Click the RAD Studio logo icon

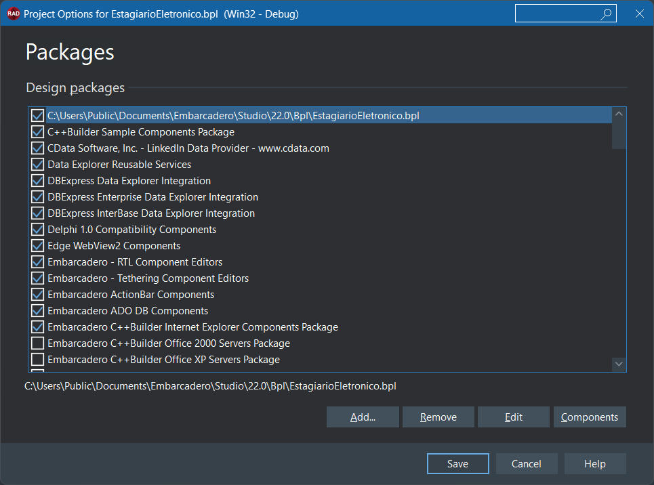(x=13, y=14)
